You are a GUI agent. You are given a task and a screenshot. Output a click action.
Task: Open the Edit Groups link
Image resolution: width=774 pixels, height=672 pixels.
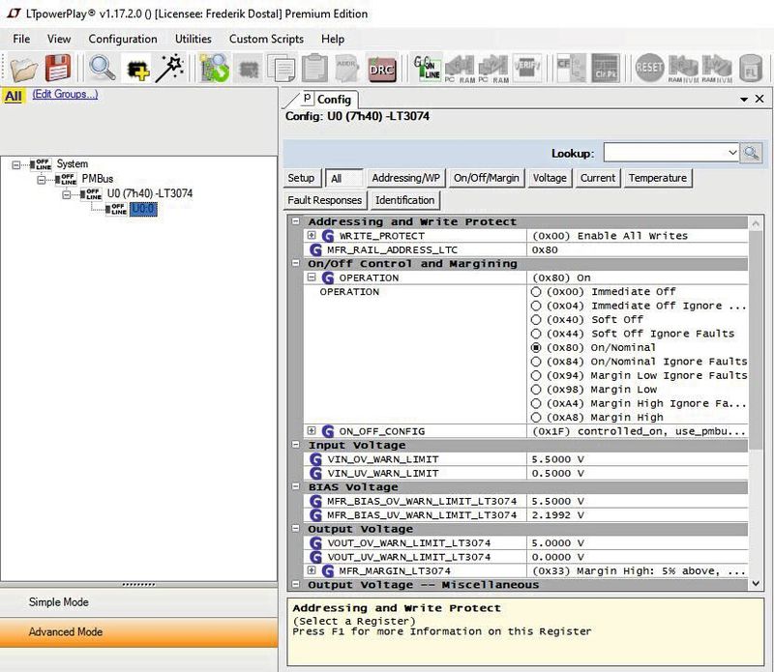click(65, 95)
